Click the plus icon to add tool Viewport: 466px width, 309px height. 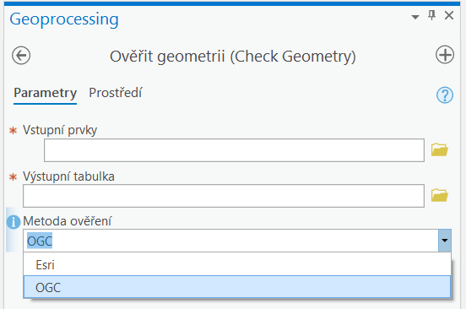point(445,55)
